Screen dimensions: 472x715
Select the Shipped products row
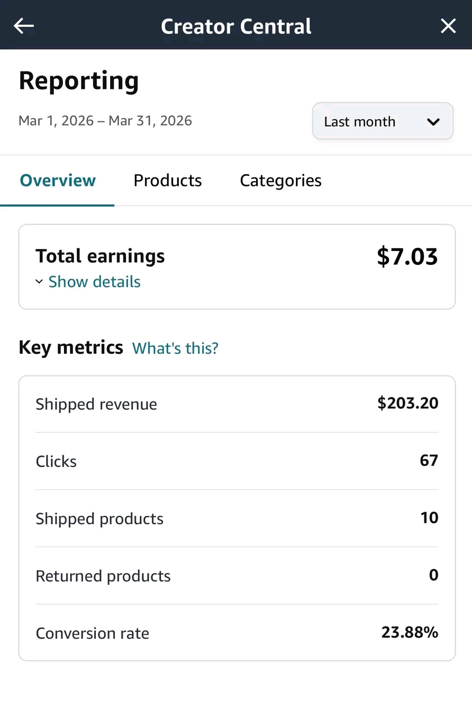tap(237, 518)
